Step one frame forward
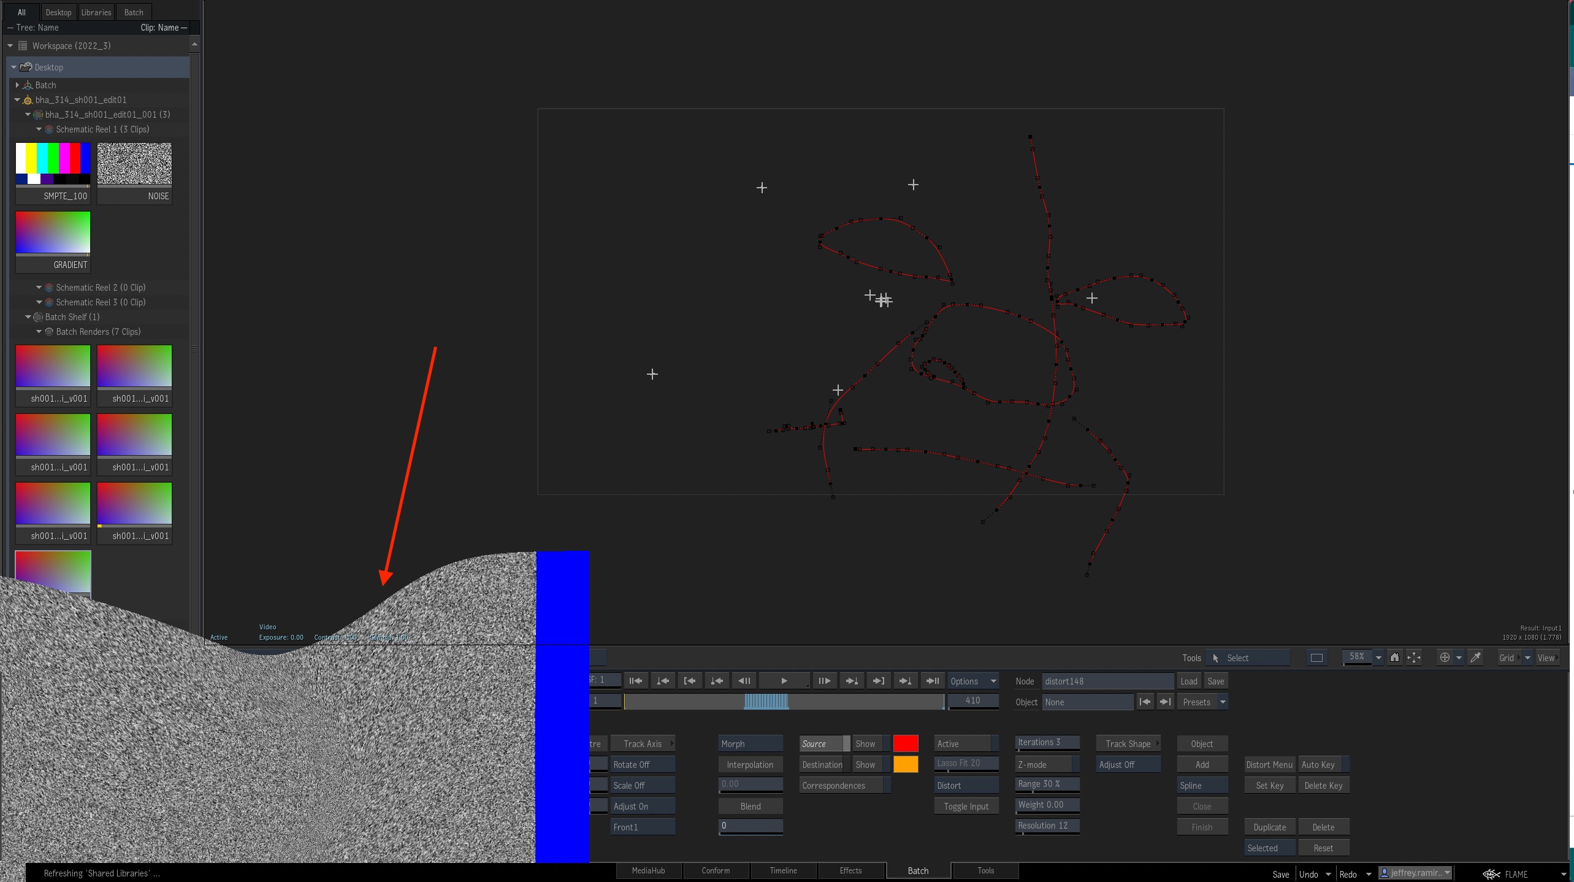The height and width of the screenshot is (882, 1574). pos(824,681)
